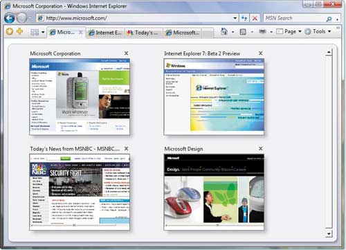Open the Today's News from MSNBC thumbnail
The height and width of the screenshot is (250, 346).
pos(80,192)
